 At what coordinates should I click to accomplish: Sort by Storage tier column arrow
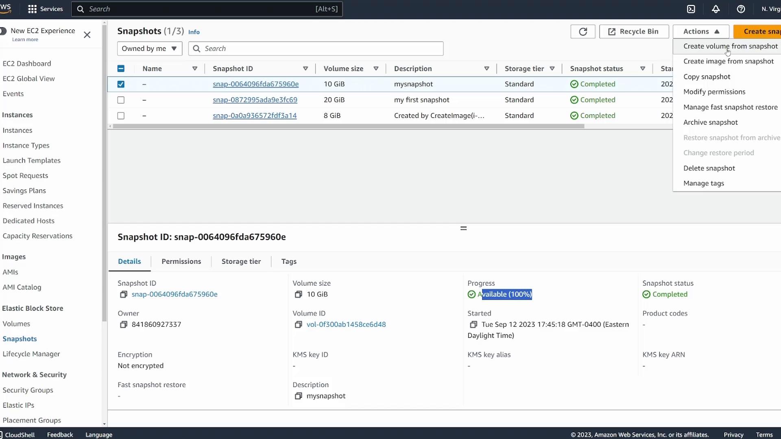(x=552, y=69)
